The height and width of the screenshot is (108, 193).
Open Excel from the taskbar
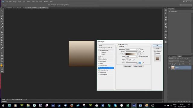[128, 105]
